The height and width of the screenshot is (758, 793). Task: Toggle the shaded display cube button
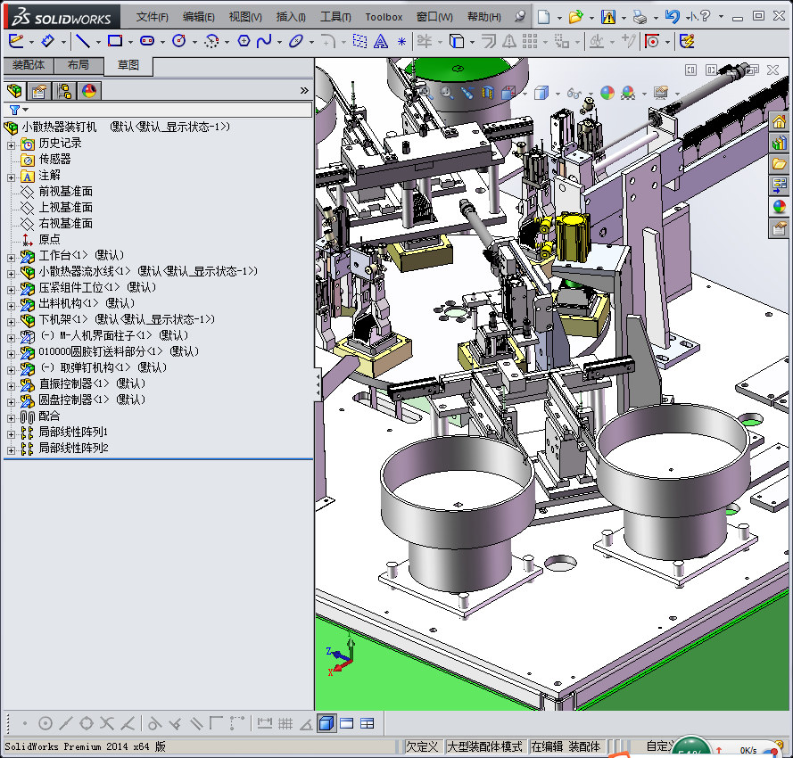coord(326,723)
